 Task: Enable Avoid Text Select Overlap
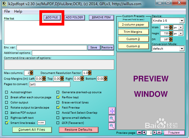coord(58,112)
